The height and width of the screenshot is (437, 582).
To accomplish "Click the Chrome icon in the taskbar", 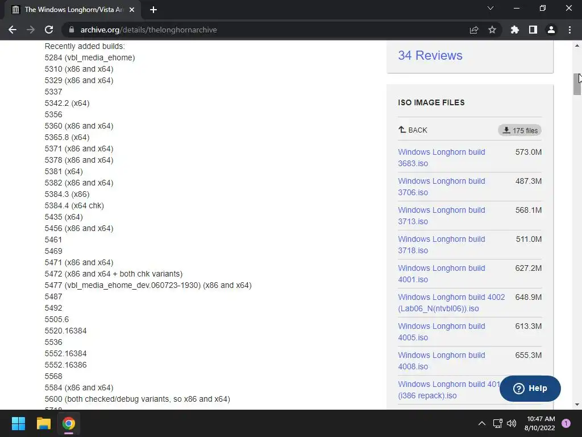I will coord(69,423).
